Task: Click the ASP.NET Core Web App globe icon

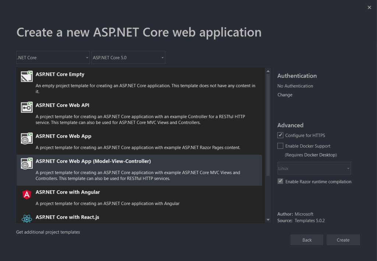Action: [x=26, y=138]
